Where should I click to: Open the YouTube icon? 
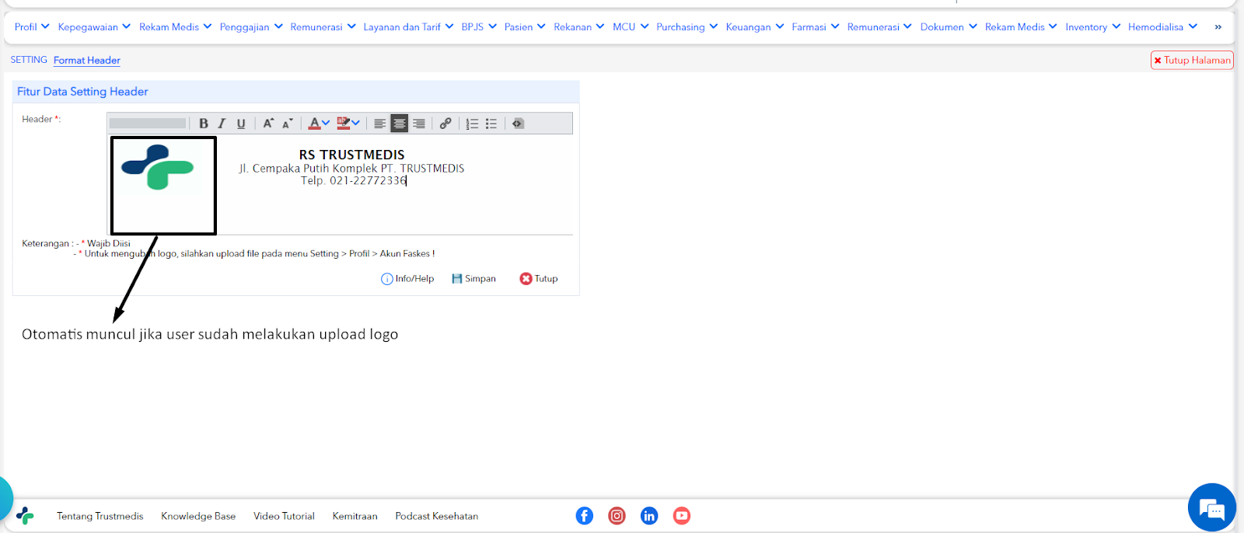682,516
